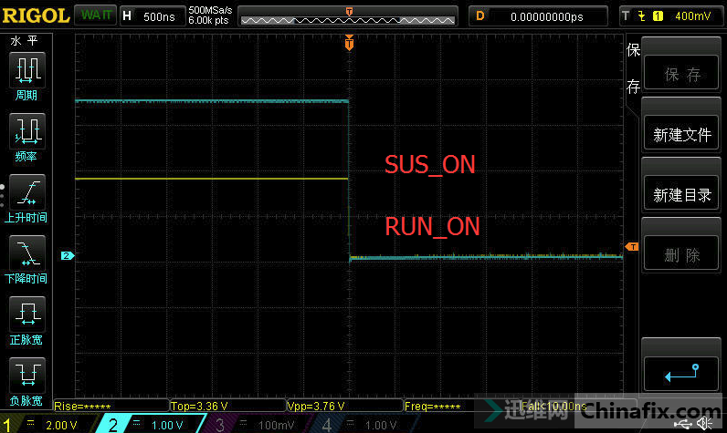Click the USB status icon
The width and height of the screenshot is (727, 433).
(x=682, y=424)
